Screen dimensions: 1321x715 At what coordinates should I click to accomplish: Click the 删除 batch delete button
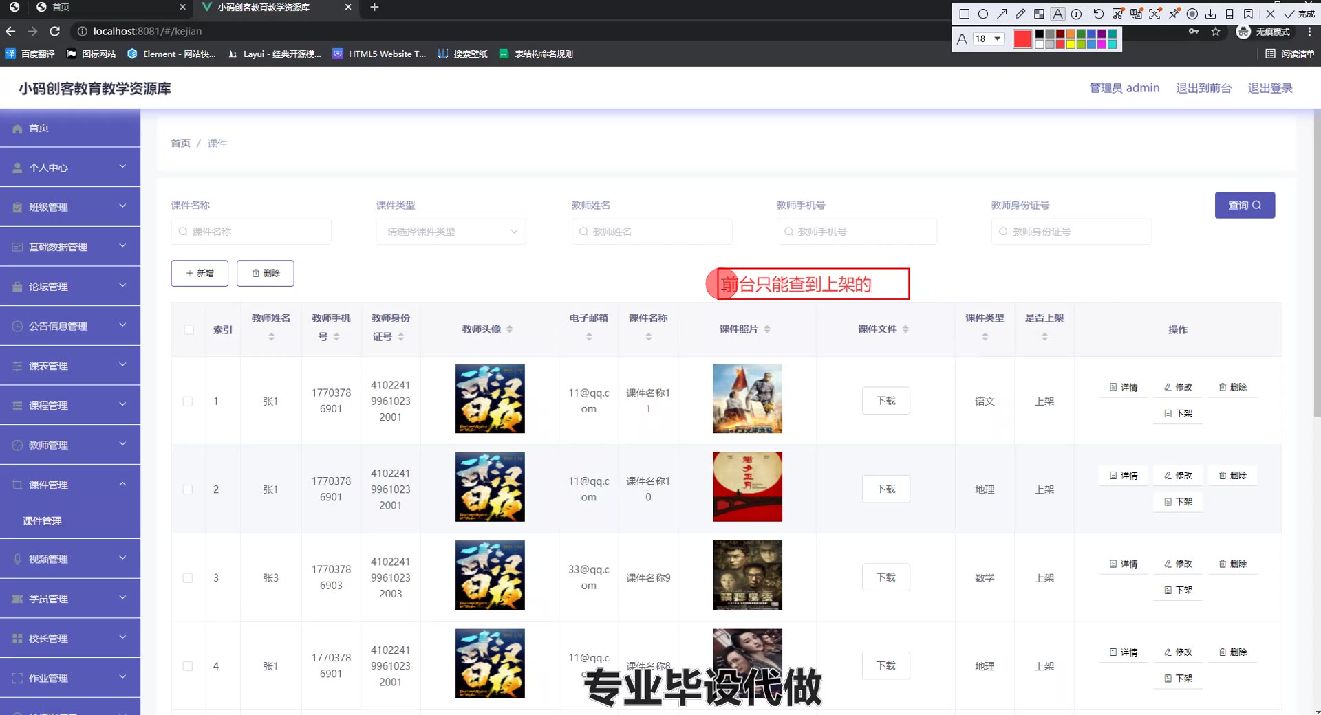pos(266,273)
